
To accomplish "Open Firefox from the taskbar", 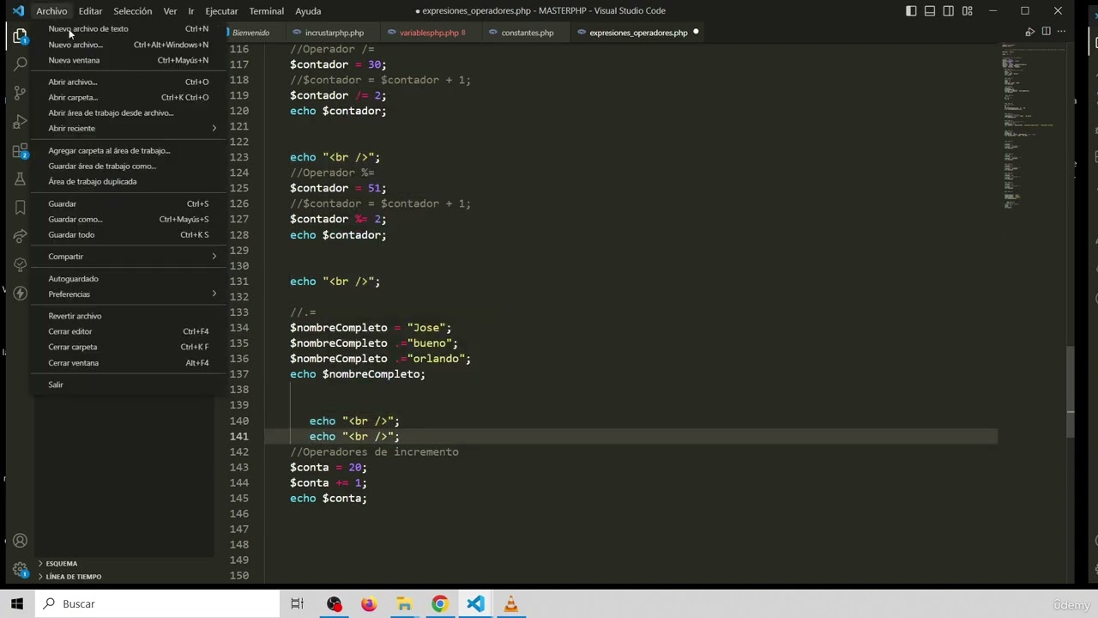I will coord(369,603).
